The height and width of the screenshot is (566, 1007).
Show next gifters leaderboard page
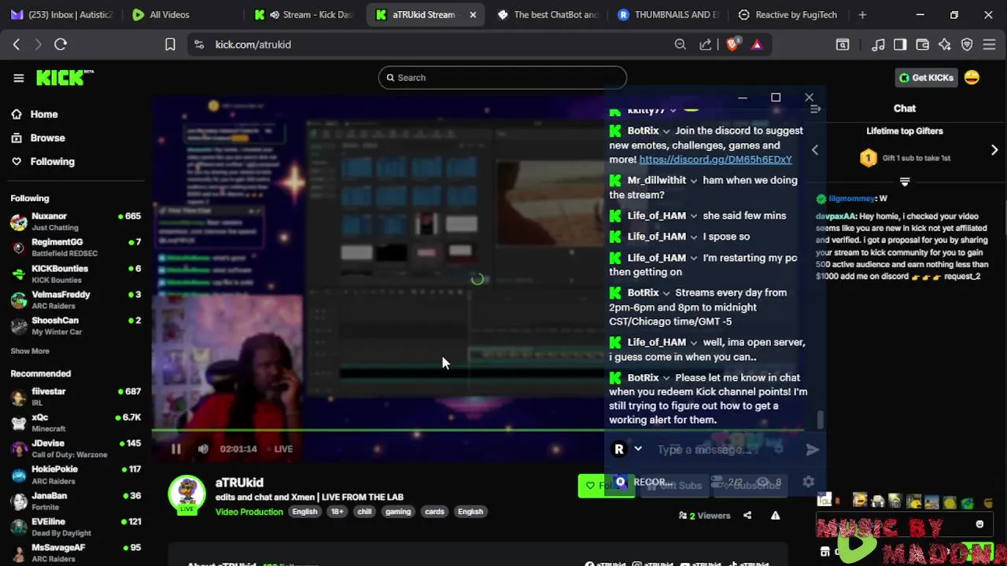click(x=994, y=149)
